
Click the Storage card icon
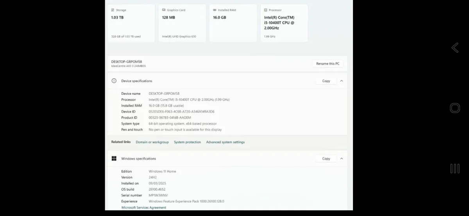[113, 10]
